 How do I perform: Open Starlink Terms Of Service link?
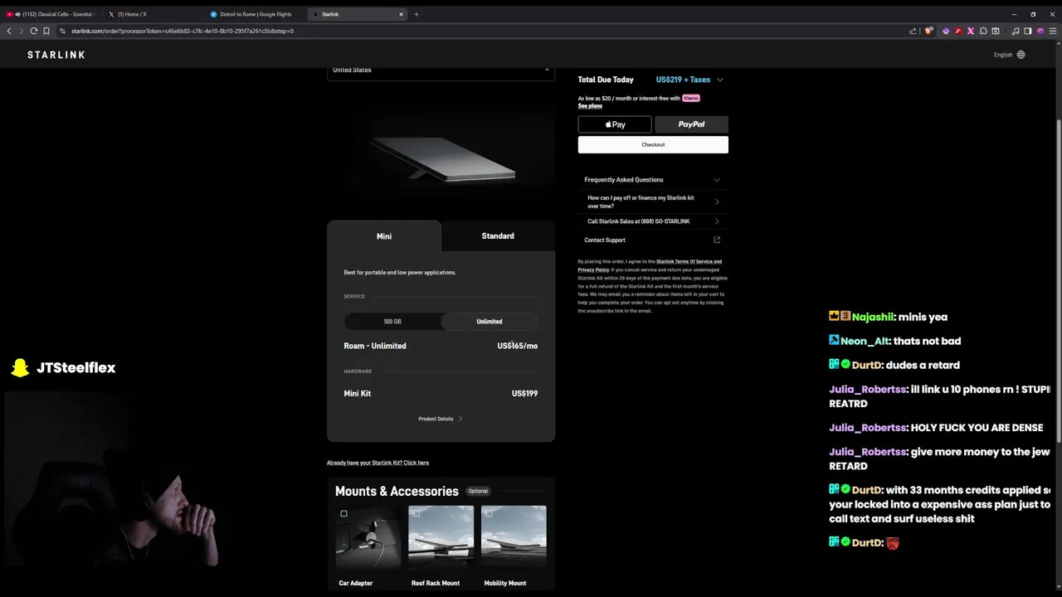(x=689, y=262)
